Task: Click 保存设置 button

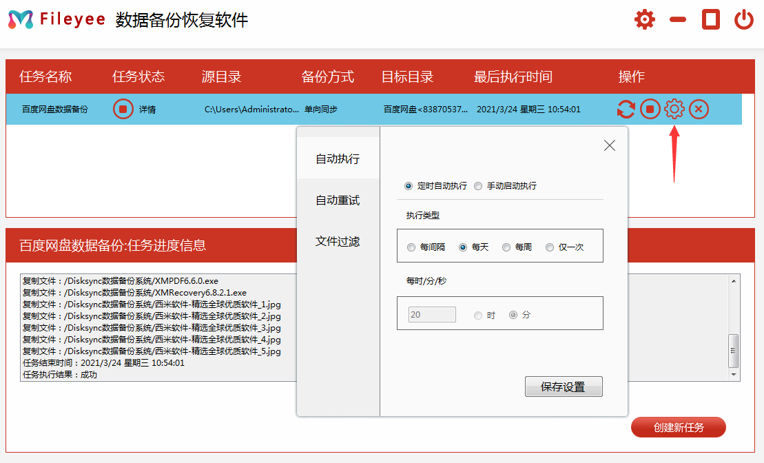Action: (563, 387)
